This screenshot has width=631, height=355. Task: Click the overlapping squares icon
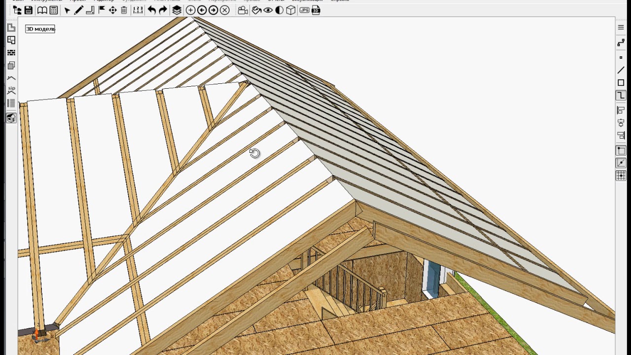coord(11,66)
